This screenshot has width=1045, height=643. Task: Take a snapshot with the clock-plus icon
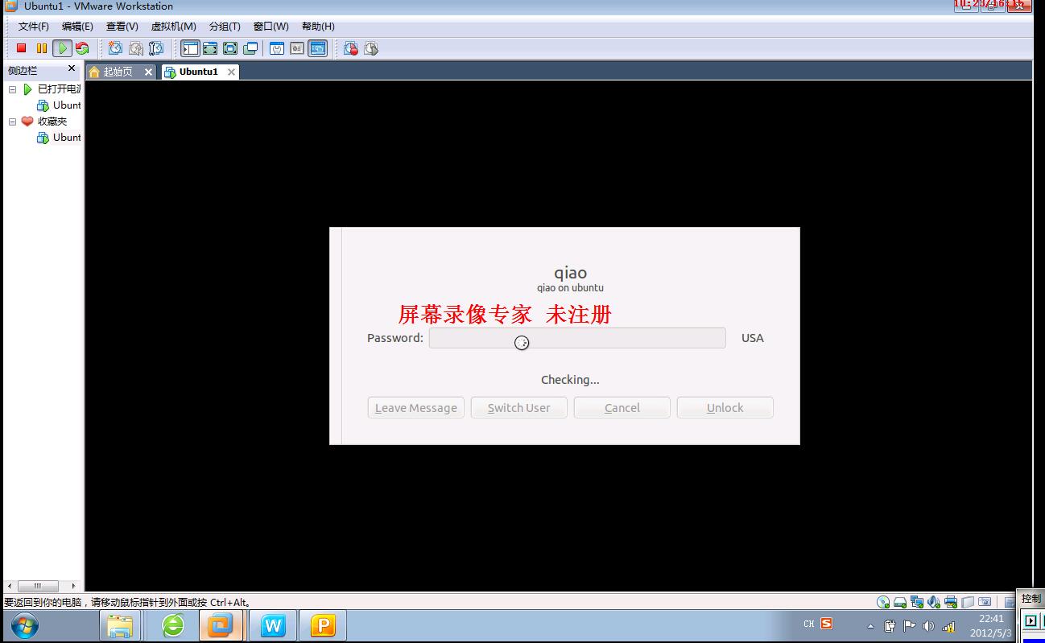(115, 48)
